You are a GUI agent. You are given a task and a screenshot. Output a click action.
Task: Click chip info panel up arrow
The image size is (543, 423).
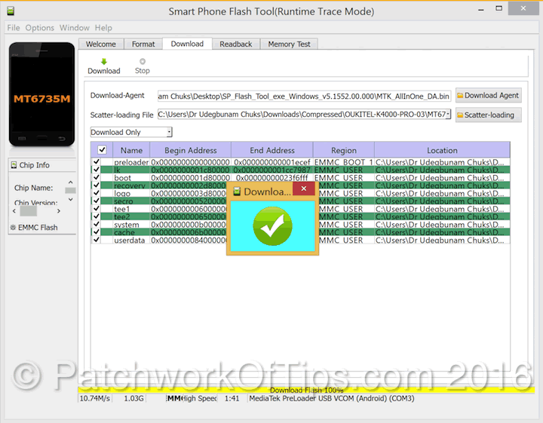(x=70, y=182)
